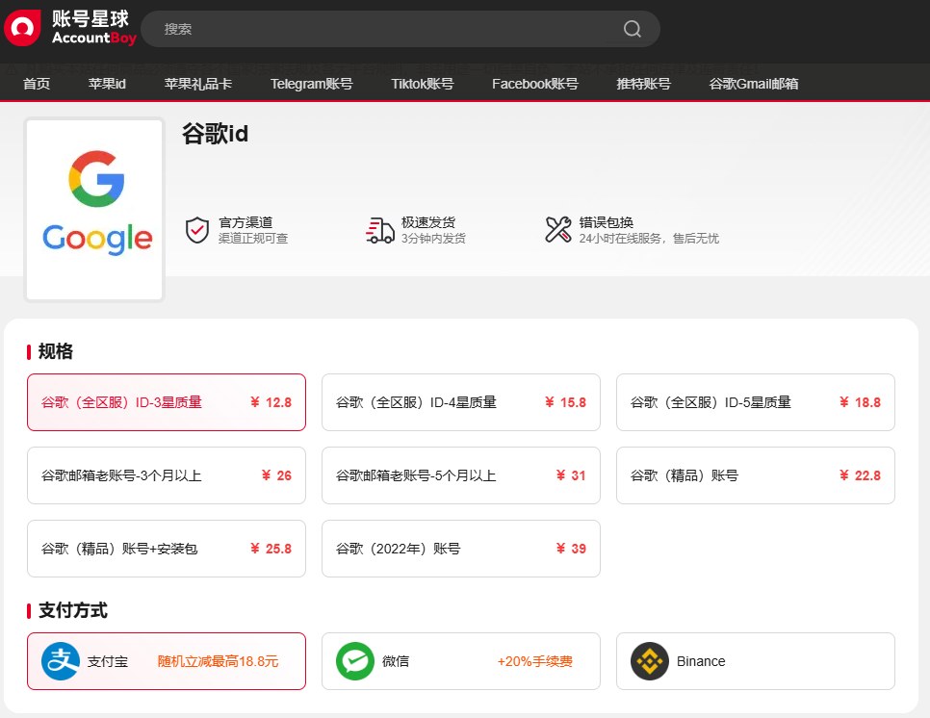Screen dimensions: 930x718
Task: Click the AccountBoy red logo icon
Action: (x=22, y=27)
